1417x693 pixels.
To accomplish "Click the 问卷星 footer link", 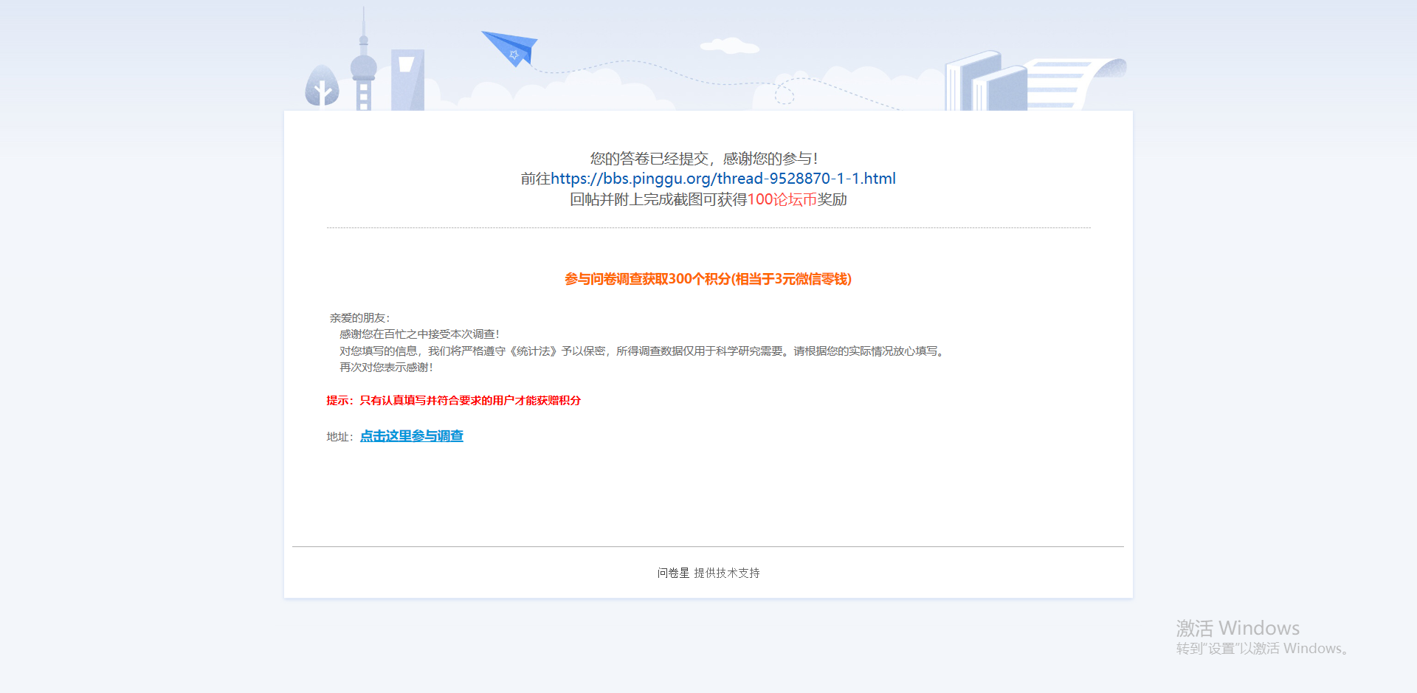I will [x=673, y=573].
